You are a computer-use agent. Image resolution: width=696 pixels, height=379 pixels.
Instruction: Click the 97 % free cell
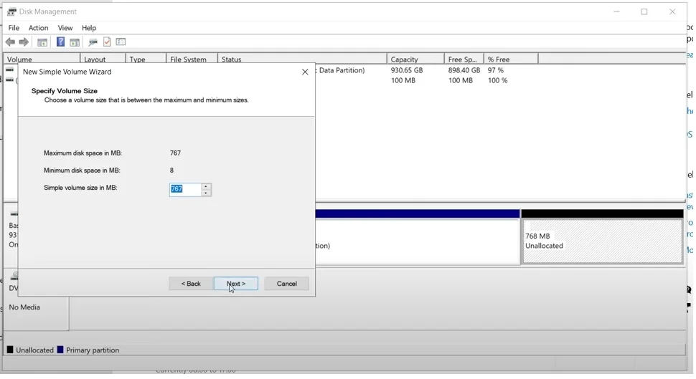click(x=495, y=70)
